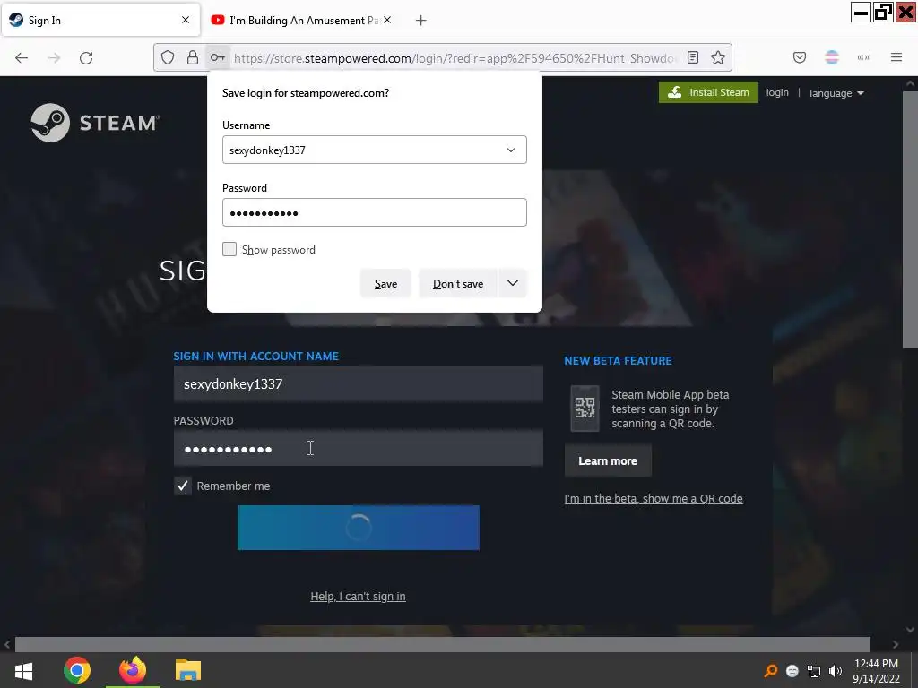
Task: Open the Firefox hamburger menu
Action: (x=896, y=57)
